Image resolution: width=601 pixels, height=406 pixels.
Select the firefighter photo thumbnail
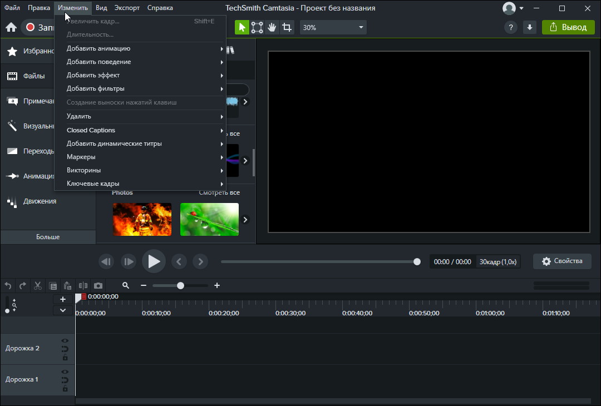coord(142,219)
